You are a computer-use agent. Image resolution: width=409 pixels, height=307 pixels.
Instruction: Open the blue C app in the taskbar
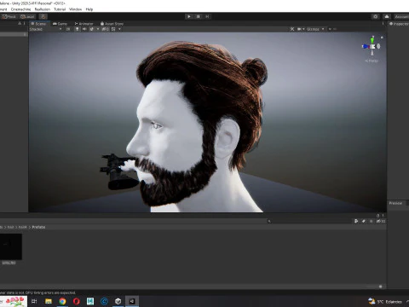pyautogui.click(x=104, y=301)
